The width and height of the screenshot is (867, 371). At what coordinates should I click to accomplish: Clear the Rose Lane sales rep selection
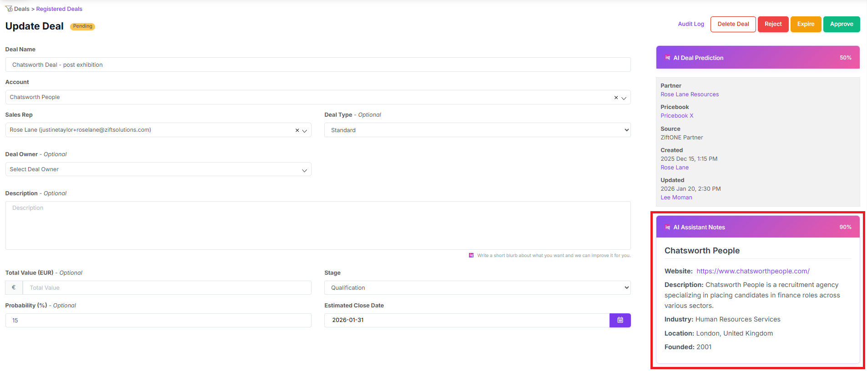pos(297,130)
